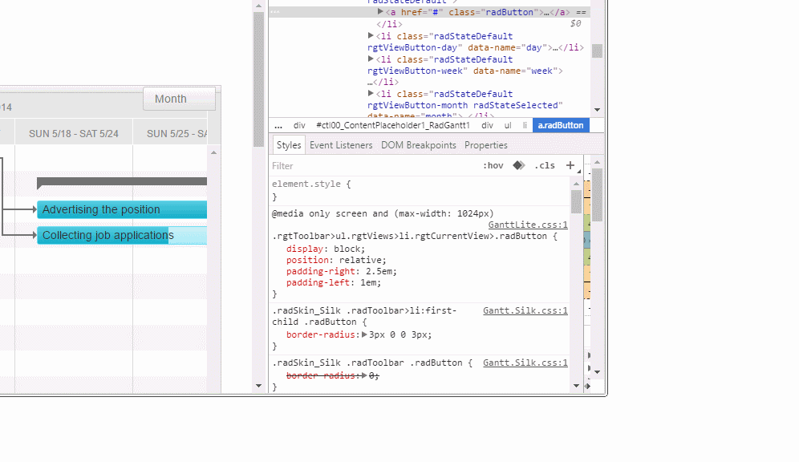
Task: Click the ellipsis actions icon on selected DOM row
Action: [x=274, y=12]
